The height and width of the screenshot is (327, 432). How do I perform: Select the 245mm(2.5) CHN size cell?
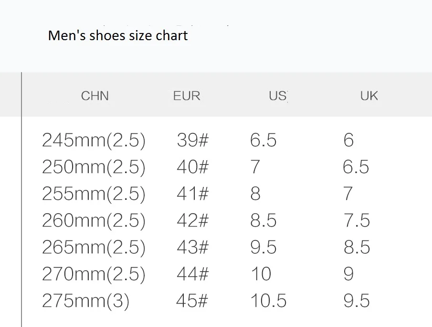(94, 141)
